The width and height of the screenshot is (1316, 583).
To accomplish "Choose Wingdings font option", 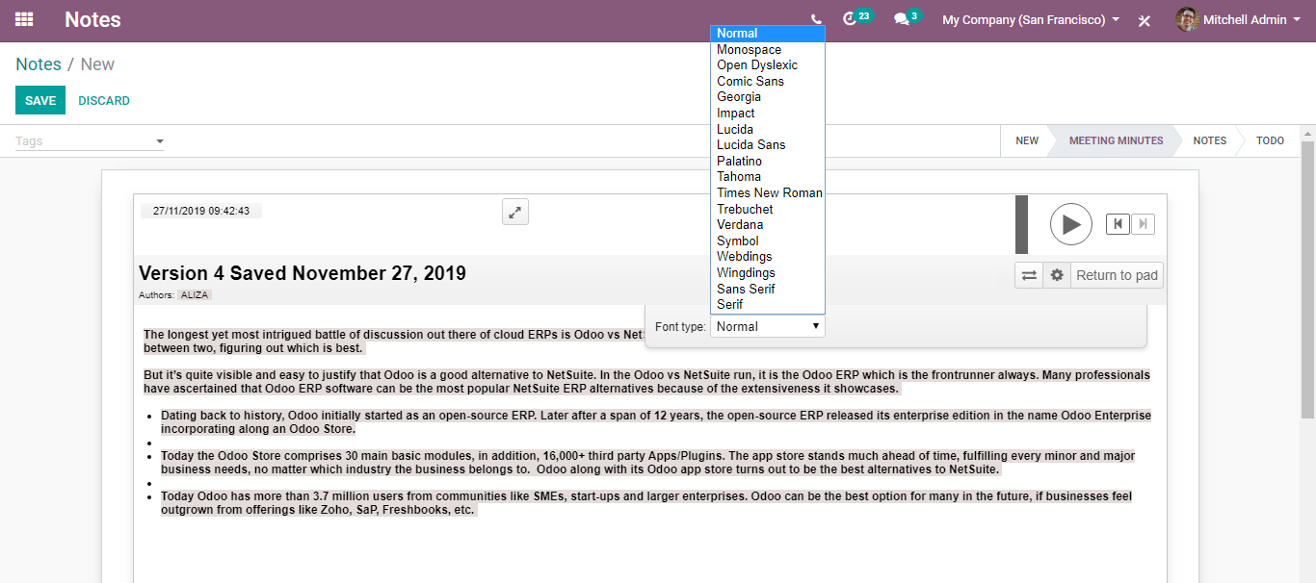I will coord(768,273).
